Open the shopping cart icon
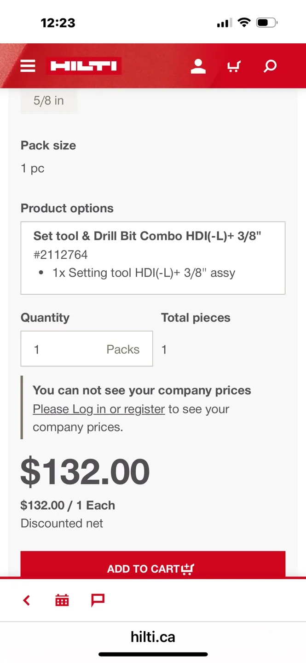Image resolution: width=306 pixels, height=663 pixels. [x=234, y=66]
